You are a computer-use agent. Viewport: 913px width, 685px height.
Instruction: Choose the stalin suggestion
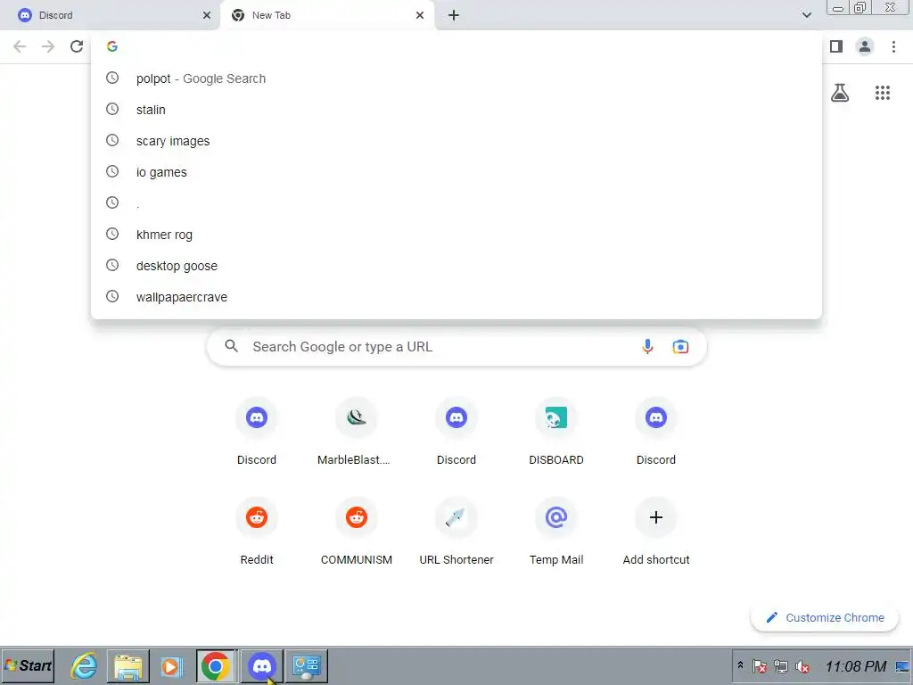coord(456,110)
